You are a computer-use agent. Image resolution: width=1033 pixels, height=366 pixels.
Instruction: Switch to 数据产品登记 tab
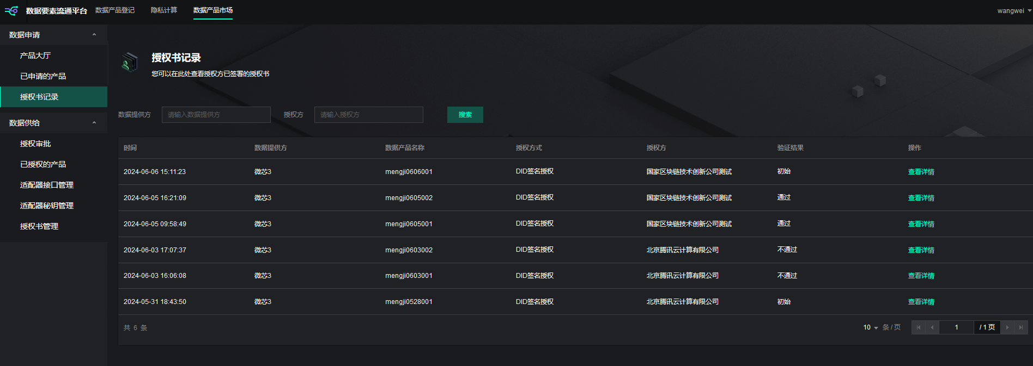(115, 10)
